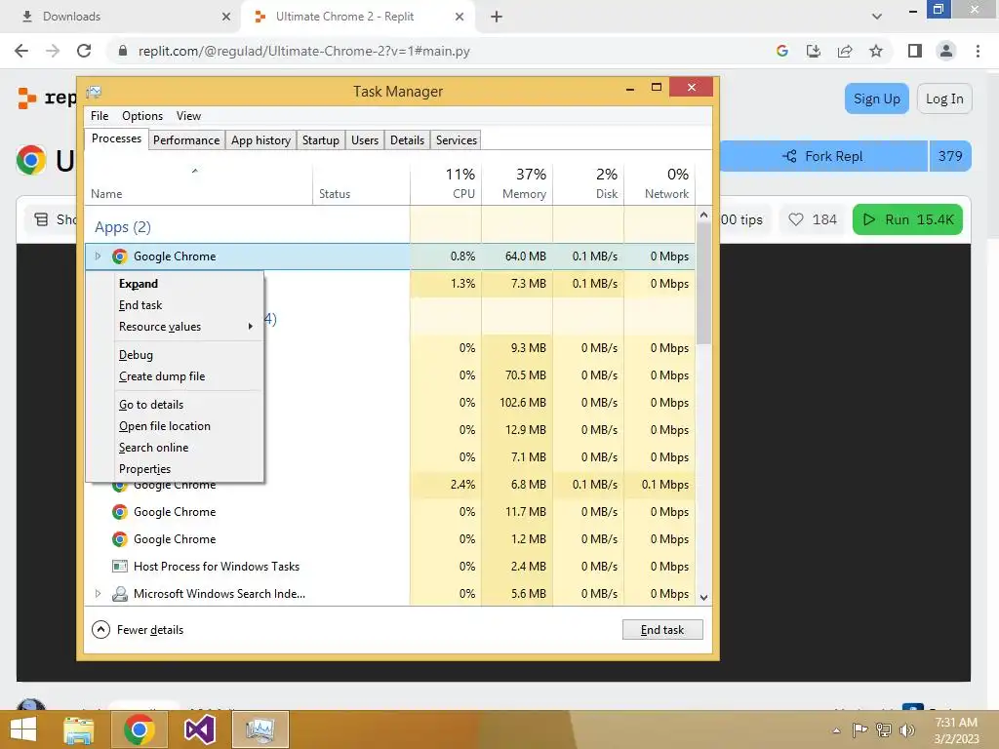The height and width of the screenshot is (749, 999).
Task: Open a new Chrome tab
Action: click(x=497, y=17)
